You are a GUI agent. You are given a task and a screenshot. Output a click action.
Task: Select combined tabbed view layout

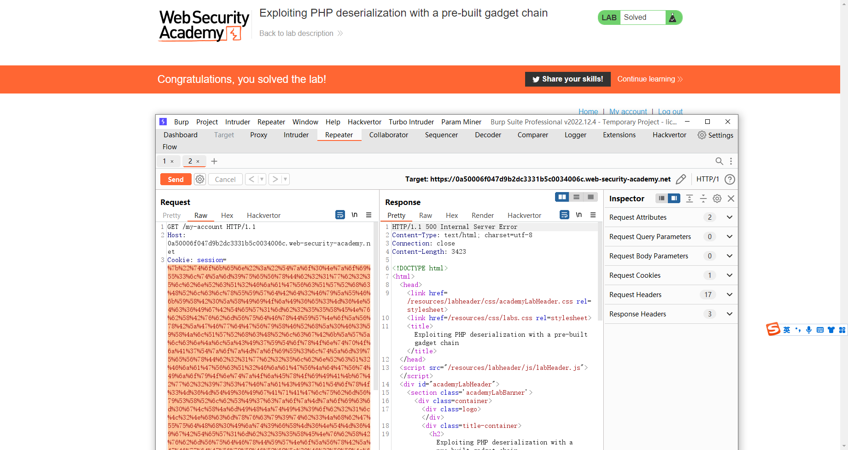click(x=591, y=197)
